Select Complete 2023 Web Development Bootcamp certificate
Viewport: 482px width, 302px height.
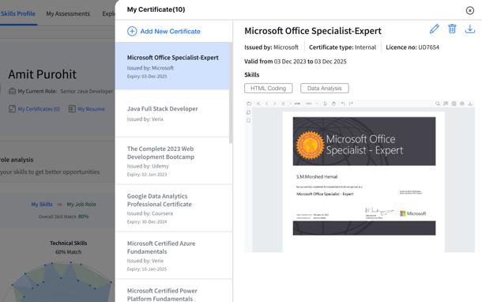tap(174, 160)
